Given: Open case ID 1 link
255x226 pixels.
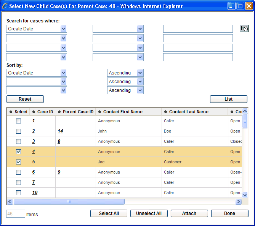Looking at the screenshot, I should [33, 121].
